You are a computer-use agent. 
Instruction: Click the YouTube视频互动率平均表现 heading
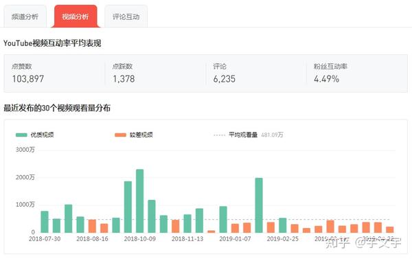click(52, 43)
